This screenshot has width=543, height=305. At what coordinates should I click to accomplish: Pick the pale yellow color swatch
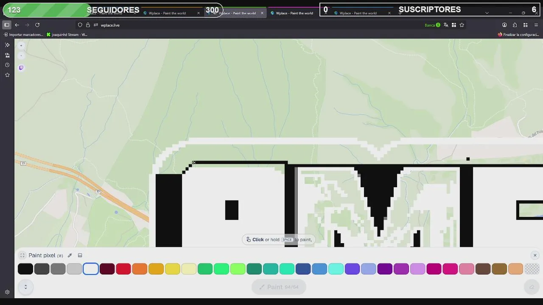189,269
